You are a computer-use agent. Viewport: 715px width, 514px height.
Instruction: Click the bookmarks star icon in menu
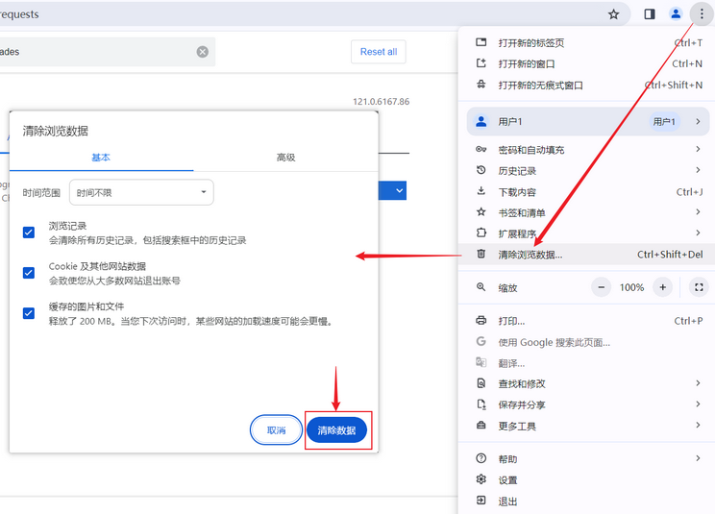click(481, 212)
